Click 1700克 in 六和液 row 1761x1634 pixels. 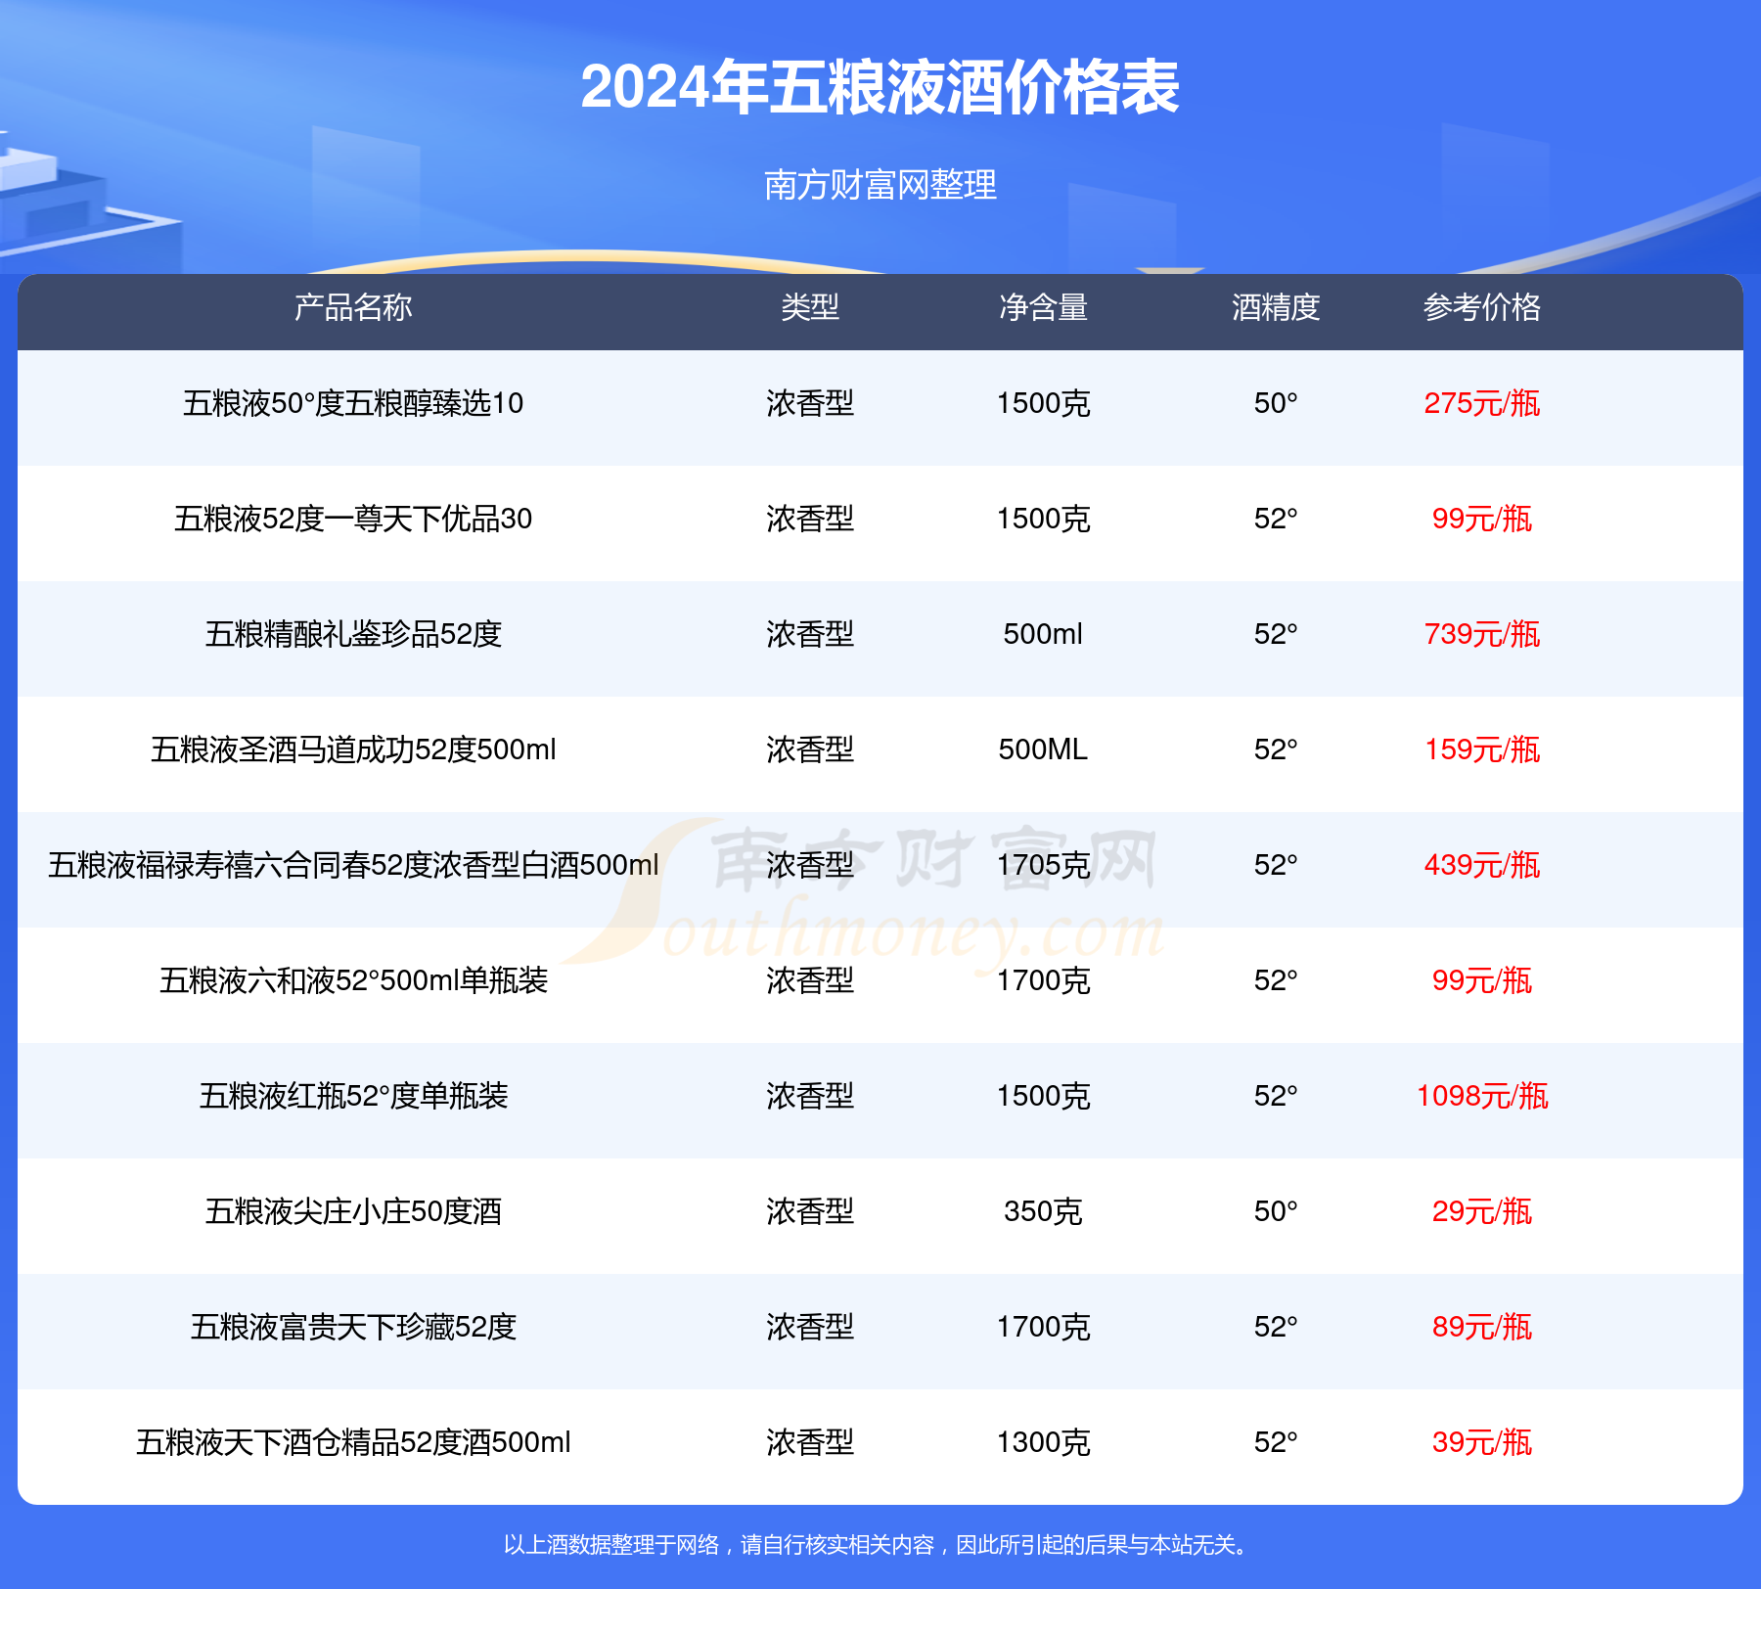(1043, 980)
